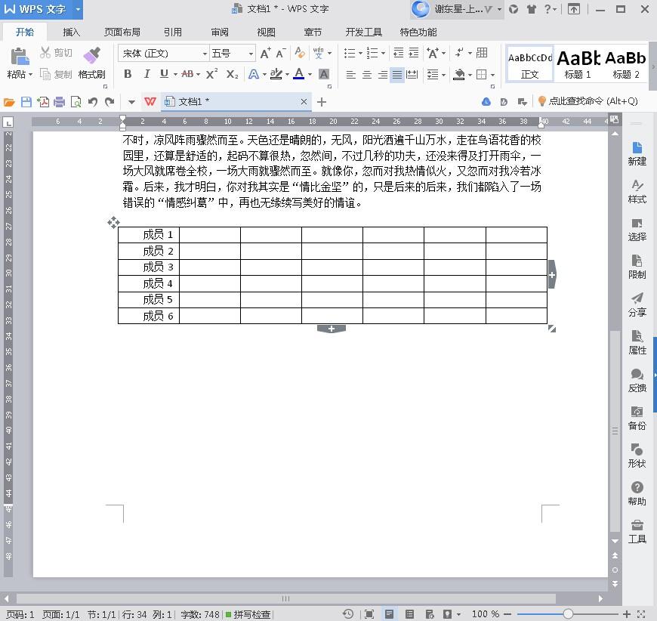The height and width of the screenshot is (621, 657).
Task: Open 备份 in right sidebar
Action: point(637,418)
